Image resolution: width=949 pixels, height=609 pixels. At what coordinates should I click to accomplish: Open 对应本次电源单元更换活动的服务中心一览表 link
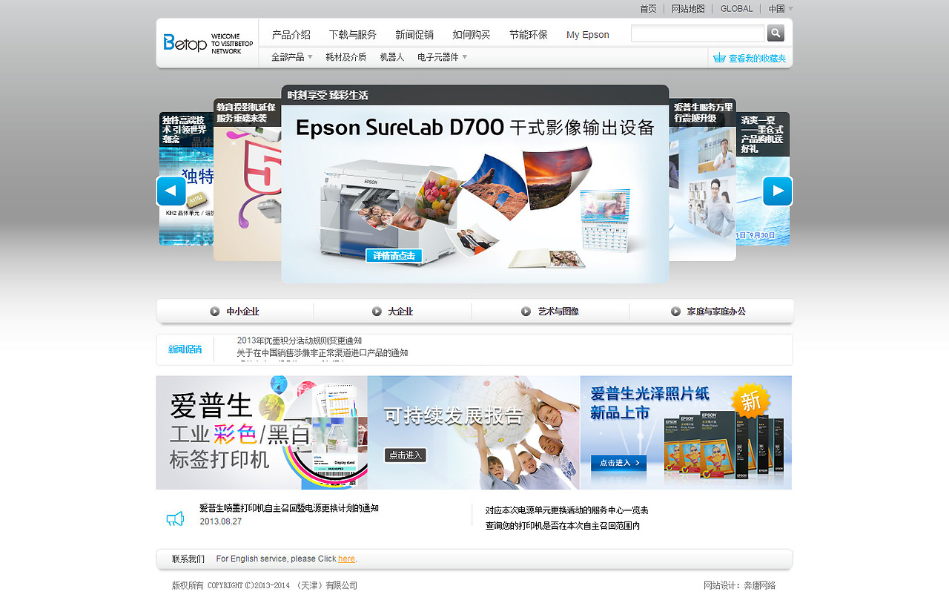pos(567,510)
